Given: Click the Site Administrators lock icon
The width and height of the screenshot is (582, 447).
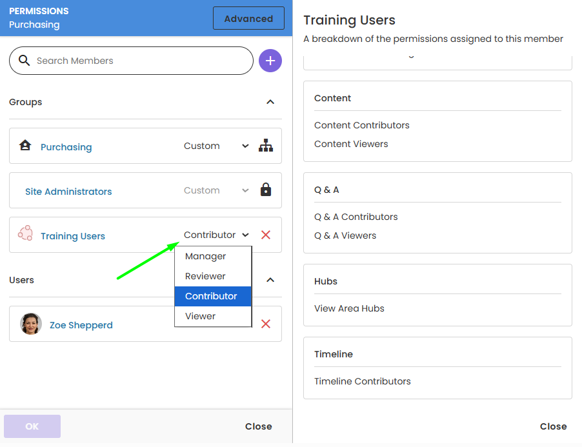Looking at the screenshot, I should click(266, 190).
